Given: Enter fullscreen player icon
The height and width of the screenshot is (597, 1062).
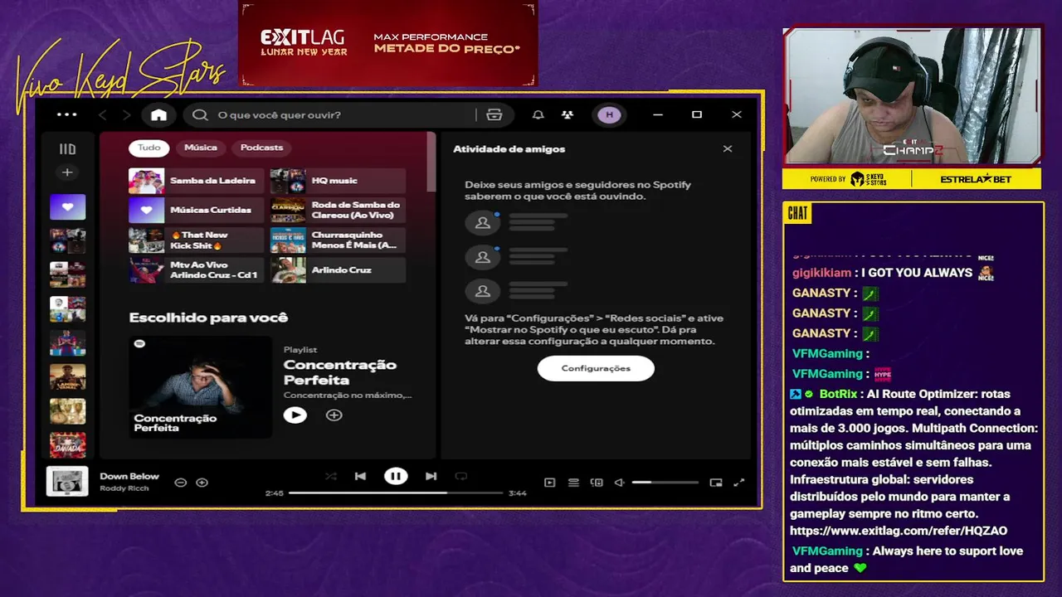Looking at the screenshot, I should (739, 482).
